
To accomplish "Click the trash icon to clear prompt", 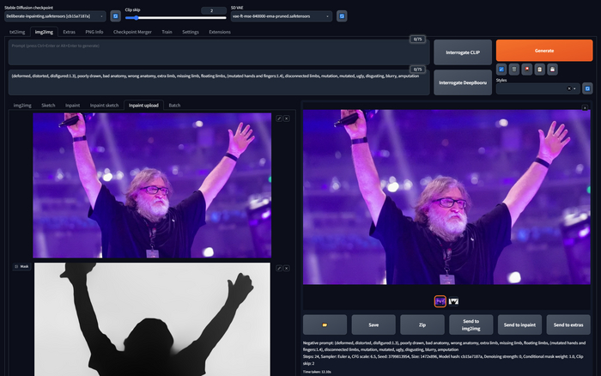I will pos(514,69).
